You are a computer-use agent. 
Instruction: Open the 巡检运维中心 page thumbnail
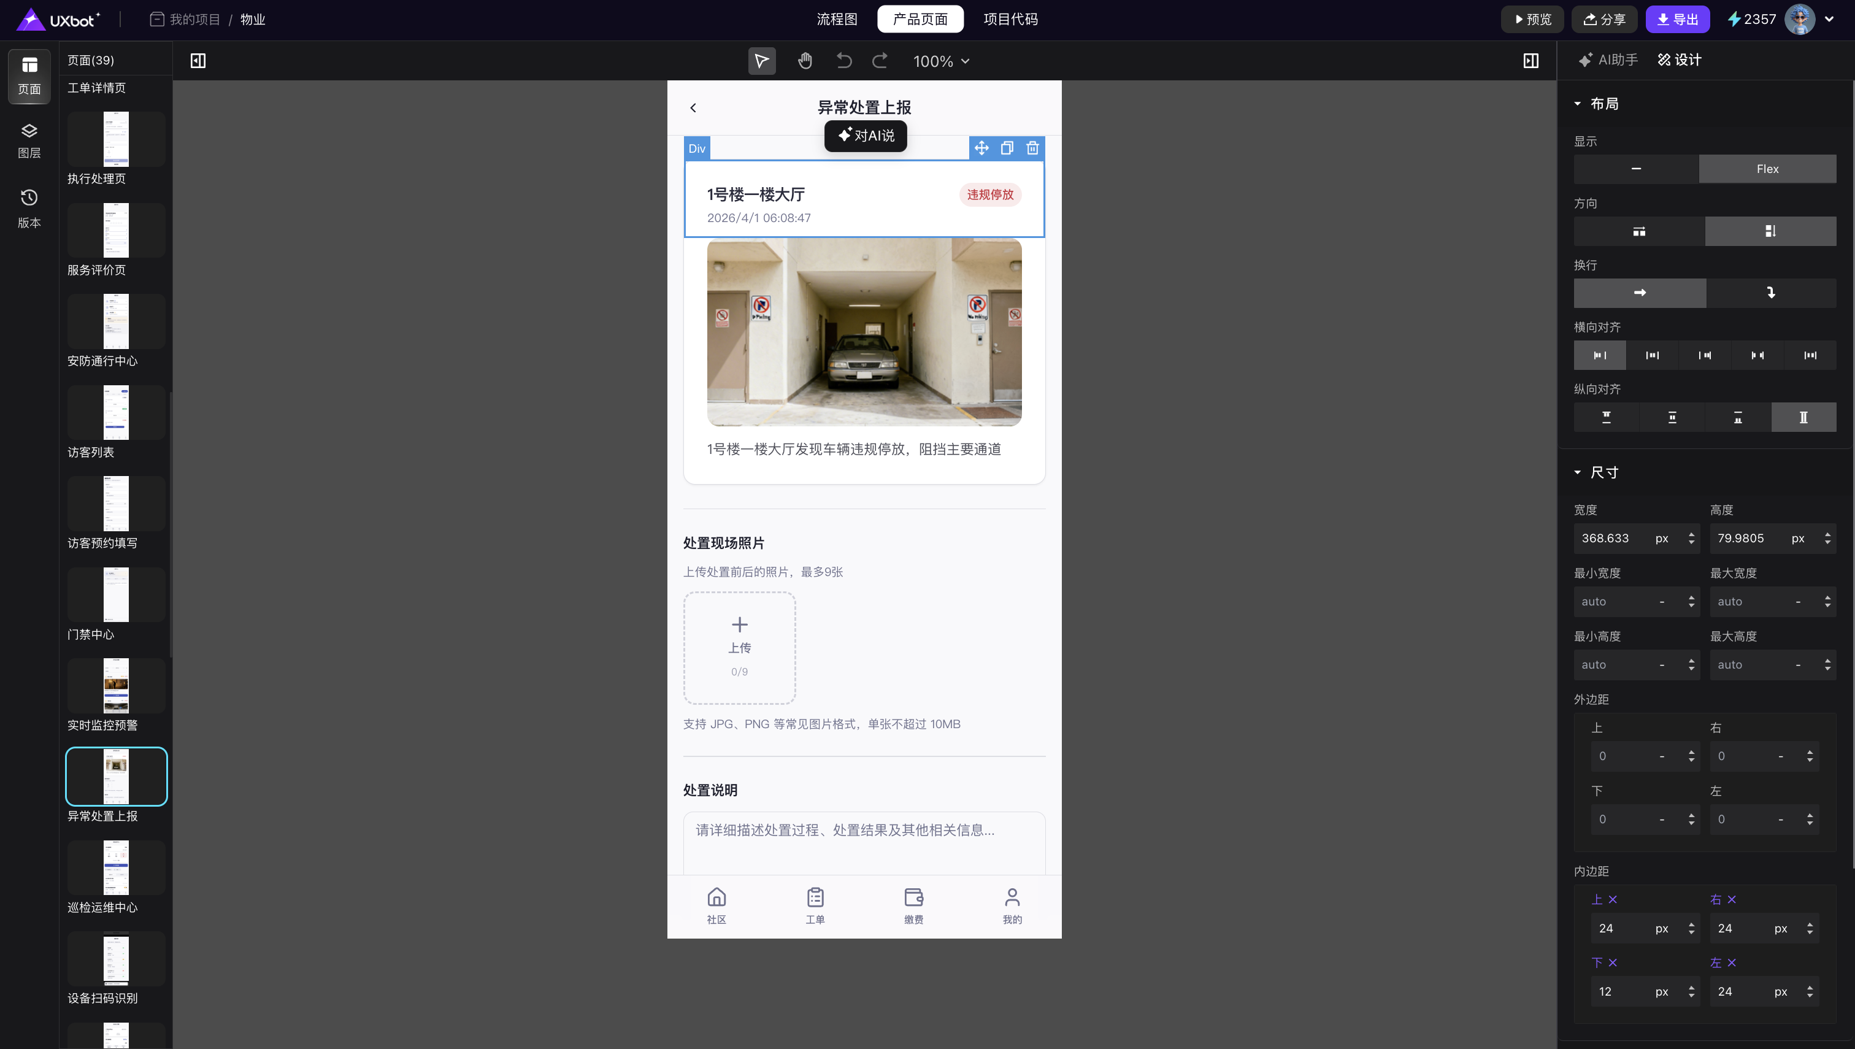coord(116,868)
